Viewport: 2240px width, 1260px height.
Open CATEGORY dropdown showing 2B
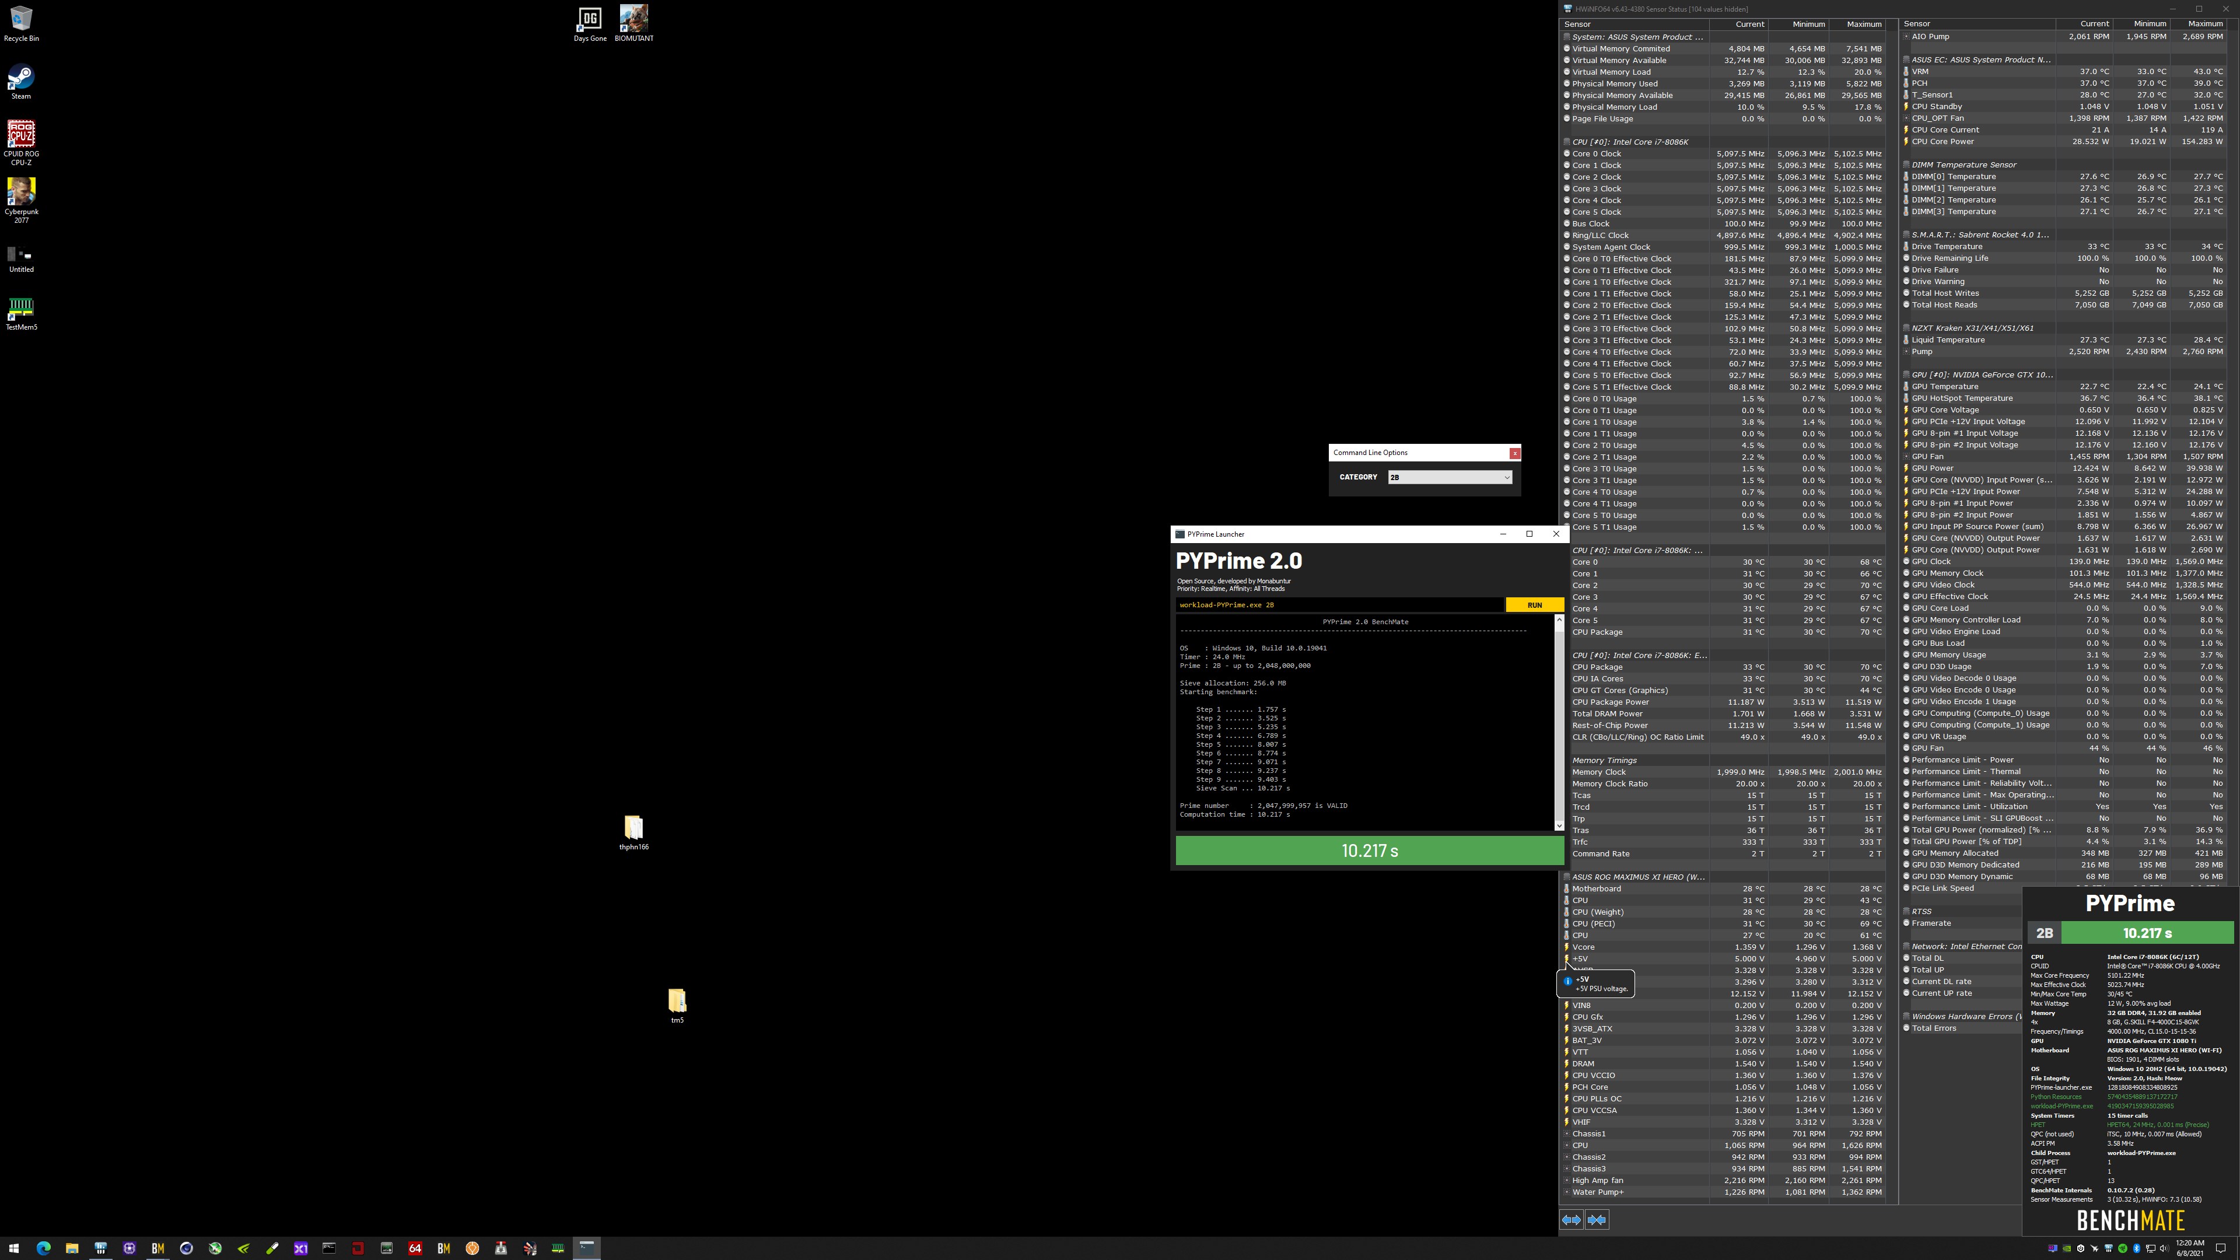click(1450, 477)
